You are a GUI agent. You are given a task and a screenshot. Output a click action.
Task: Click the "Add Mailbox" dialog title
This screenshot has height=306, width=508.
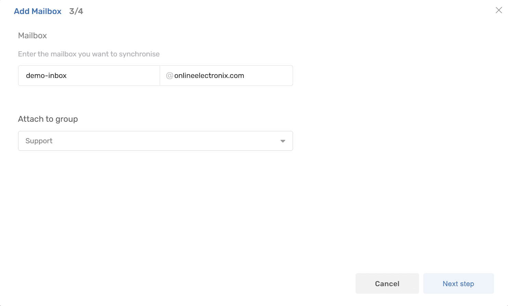point(38,11)
